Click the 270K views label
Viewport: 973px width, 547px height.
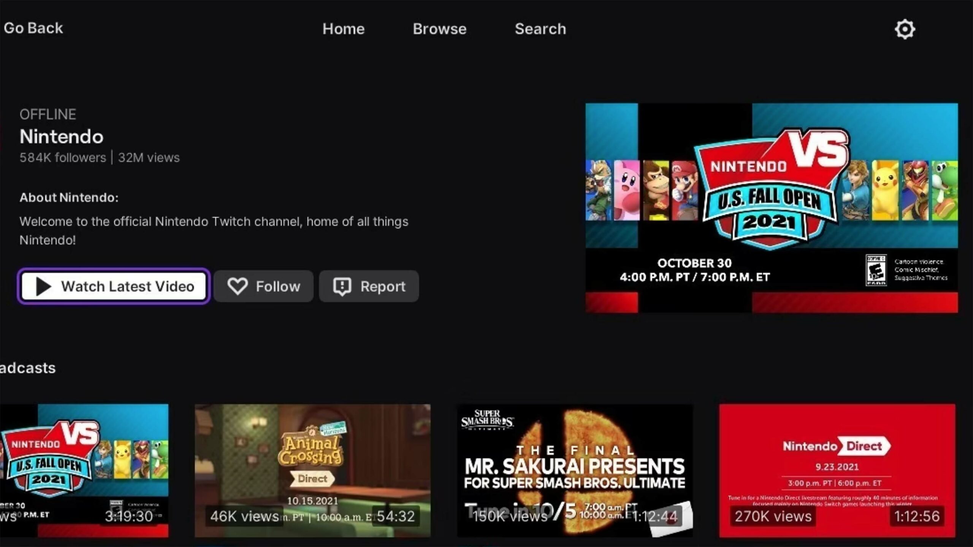click(x=773, y=516)
